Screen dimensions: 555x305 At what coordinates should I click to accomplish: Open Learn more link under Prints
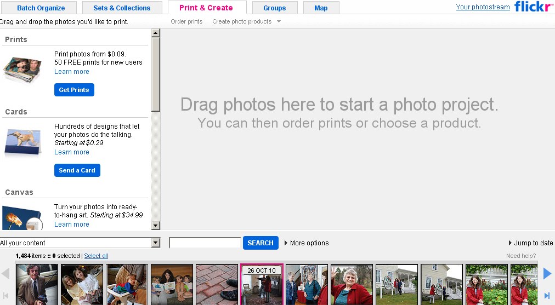click(x=71, y=72)
